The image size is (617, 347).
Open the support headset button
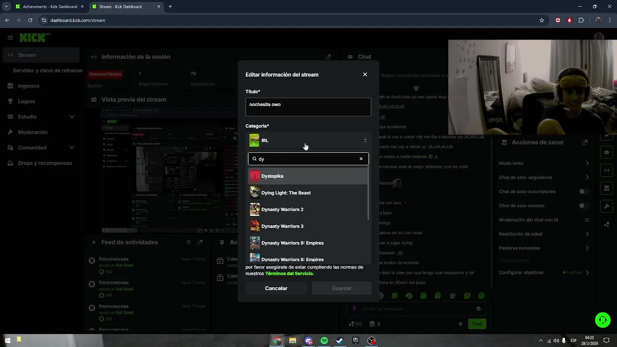point(603,320)
